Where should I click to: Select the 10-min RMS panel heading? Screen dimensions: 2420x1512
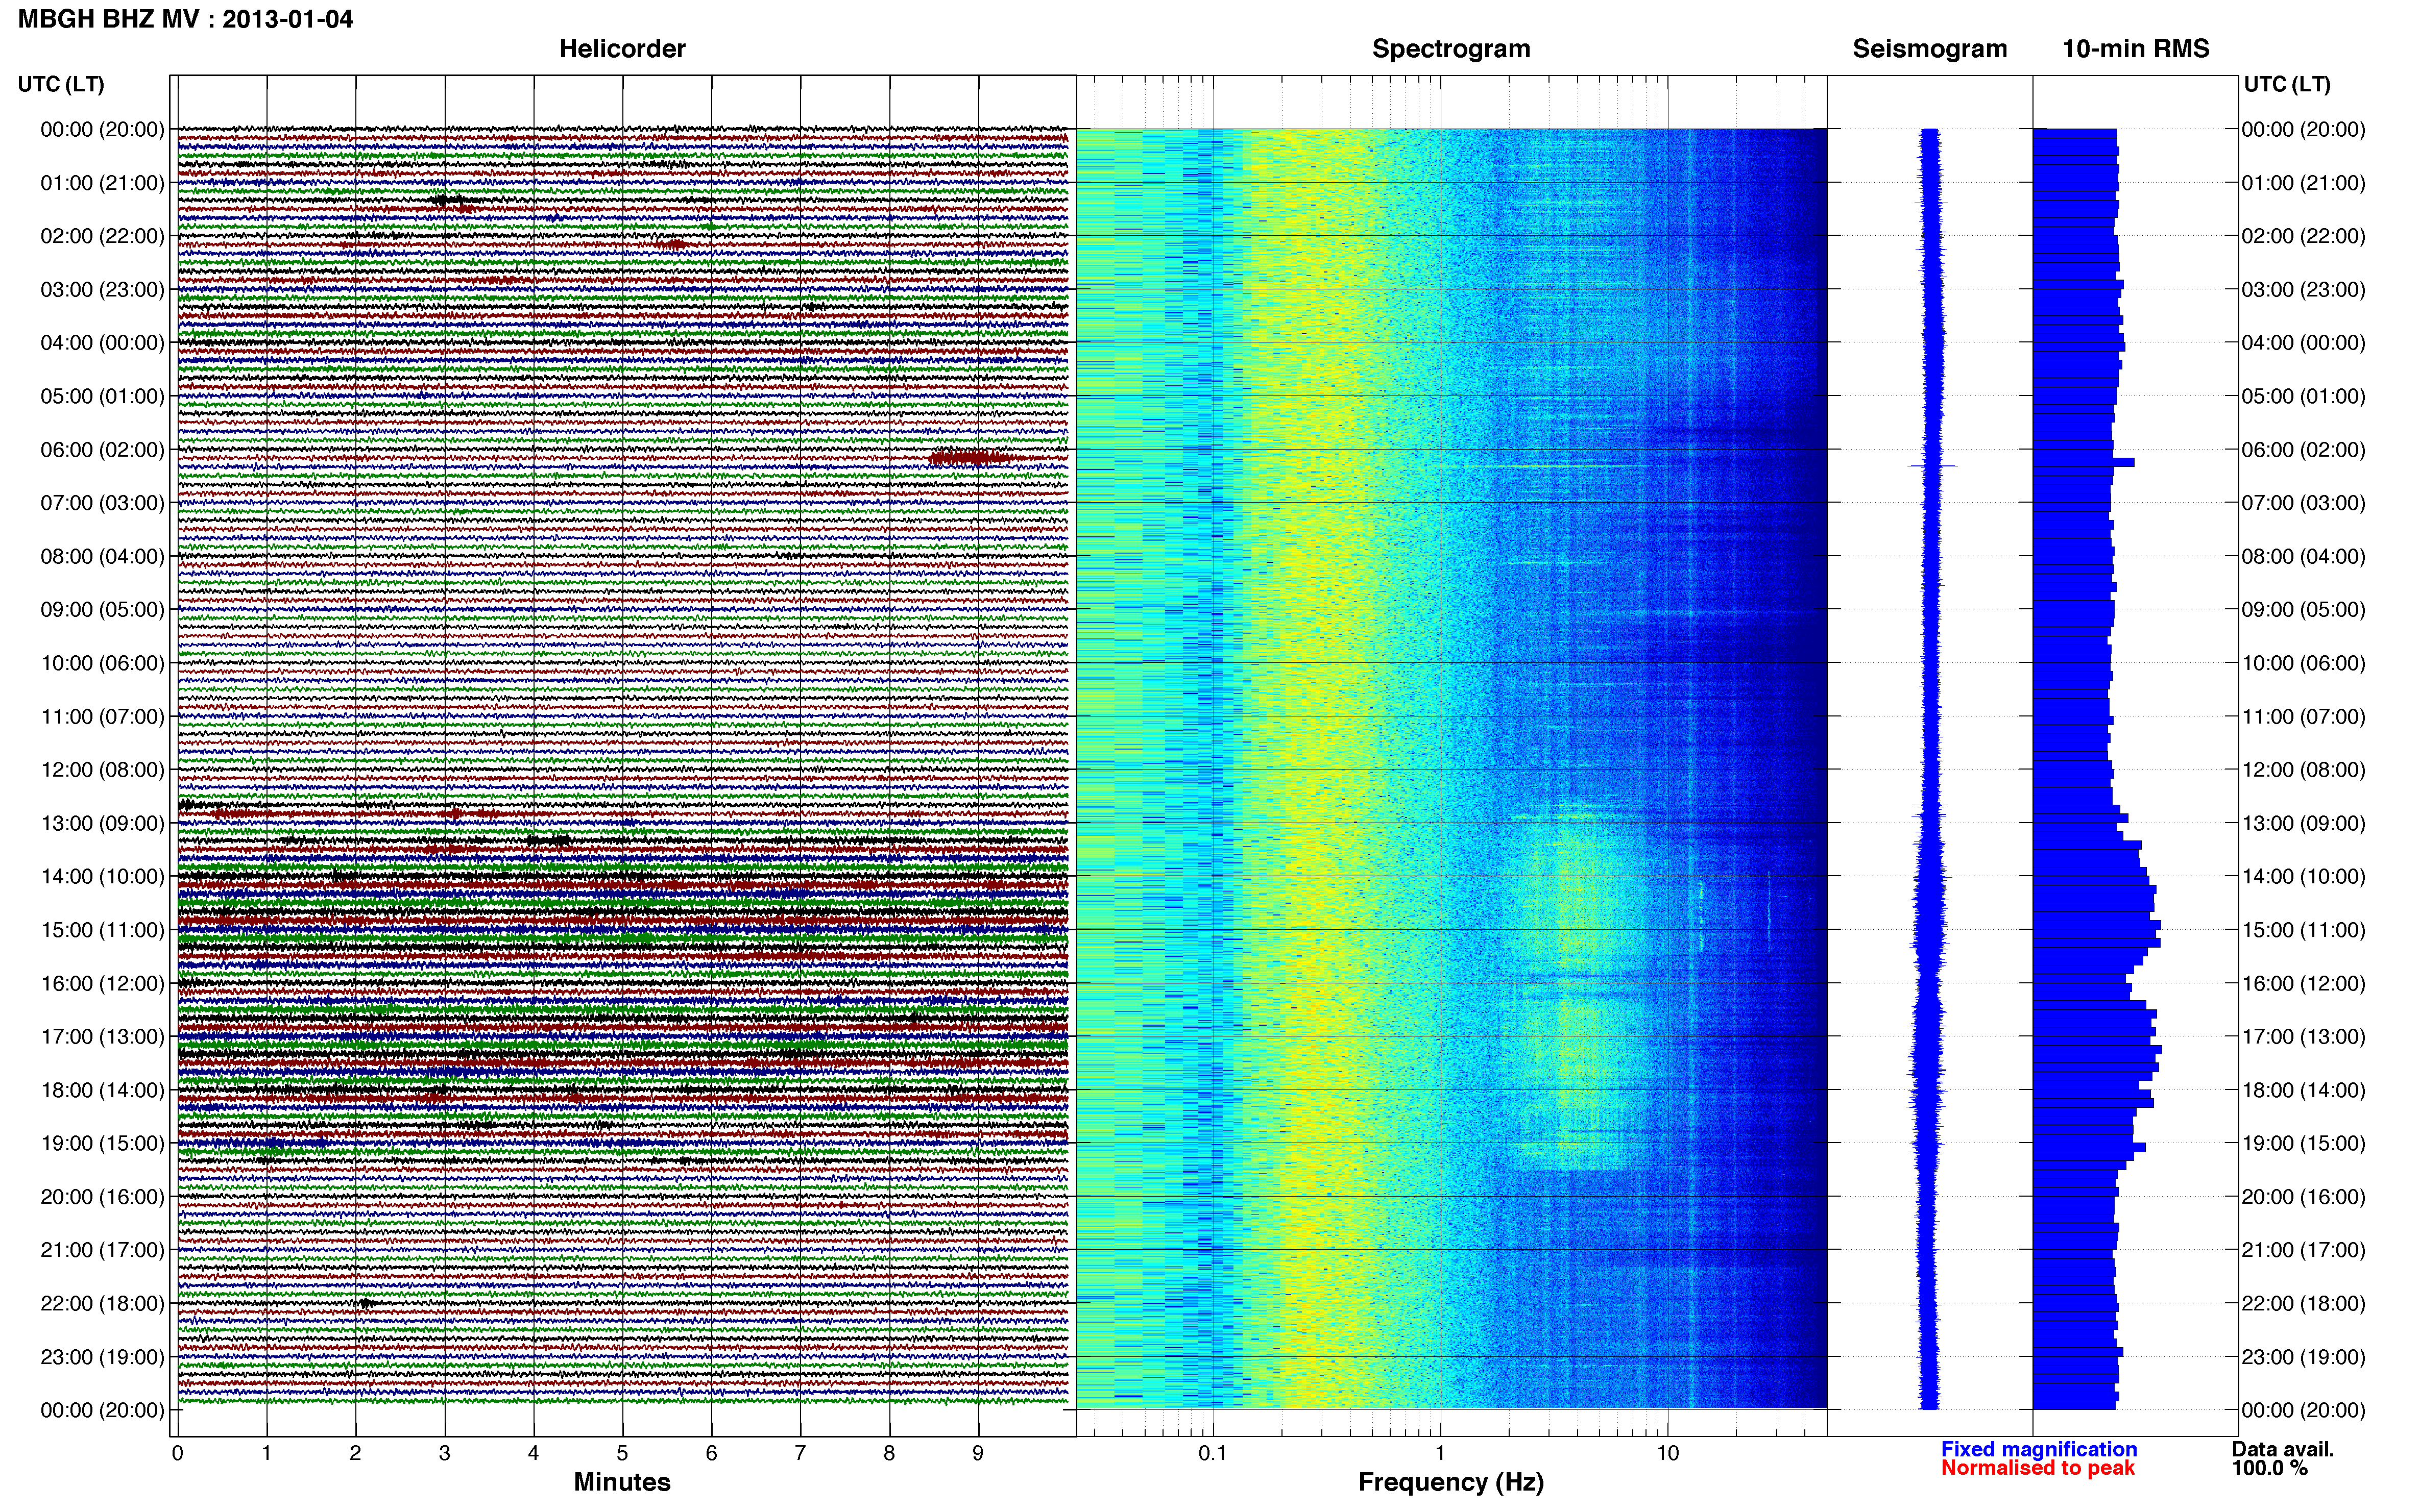[x=2136, y=49]
